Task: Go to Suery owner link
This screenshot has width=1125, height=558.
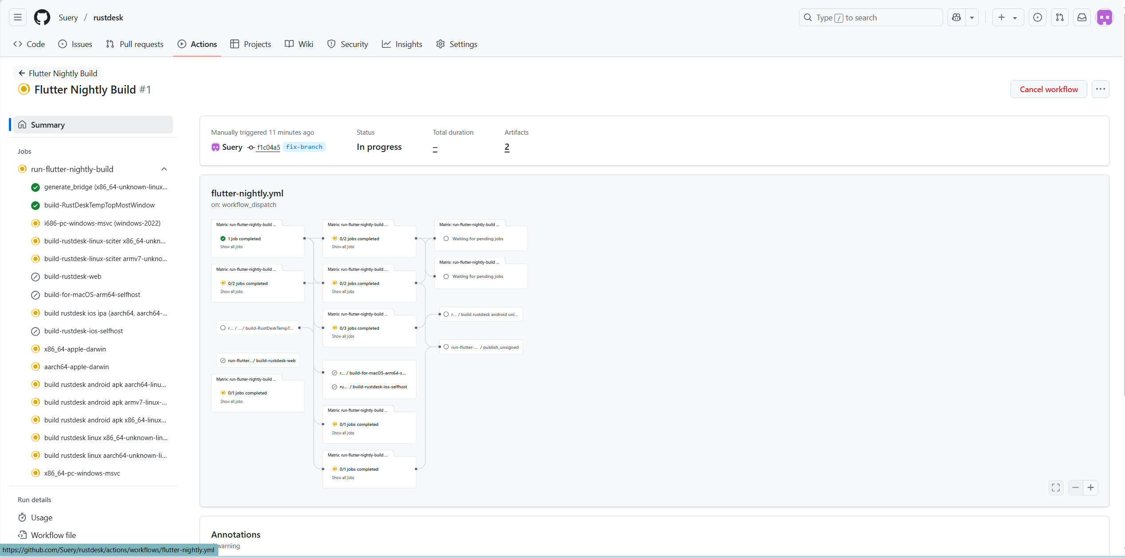Action: tap(68, 17)
